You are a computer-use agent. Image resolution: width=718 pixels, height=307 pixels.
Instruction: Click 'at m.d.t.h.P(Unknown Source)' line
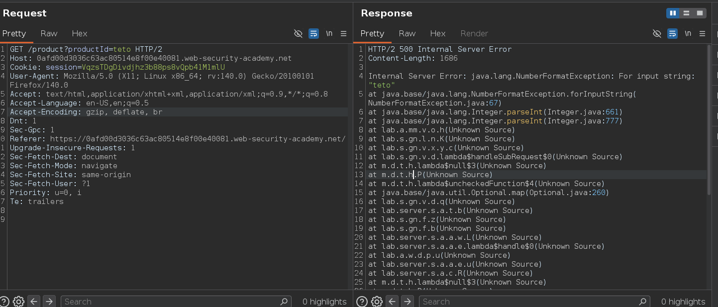(x=430, y=175)
